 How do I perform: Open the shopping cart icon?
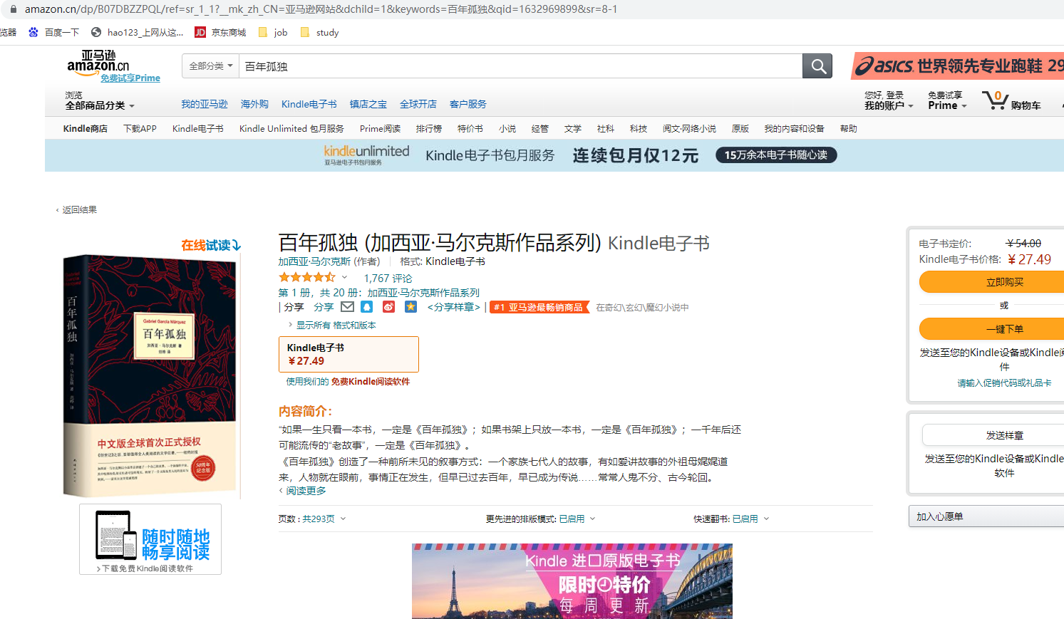point(994,100)
